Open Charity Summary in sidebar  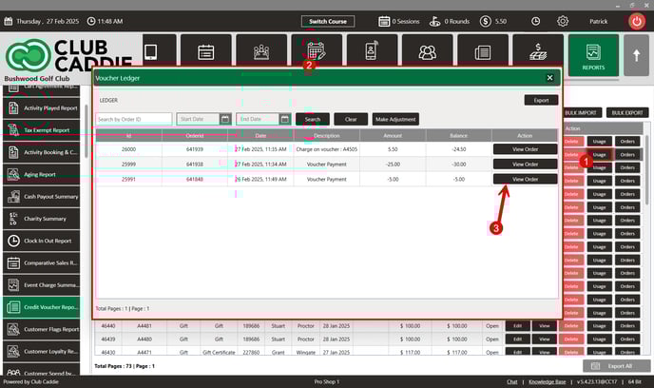(x=41, y=219)
